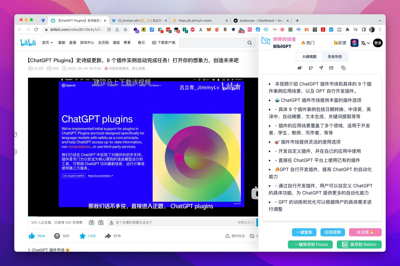The width and height of the screenshot is (400, 266).
Task: Favorite the video with star icon
Action: 83,236
